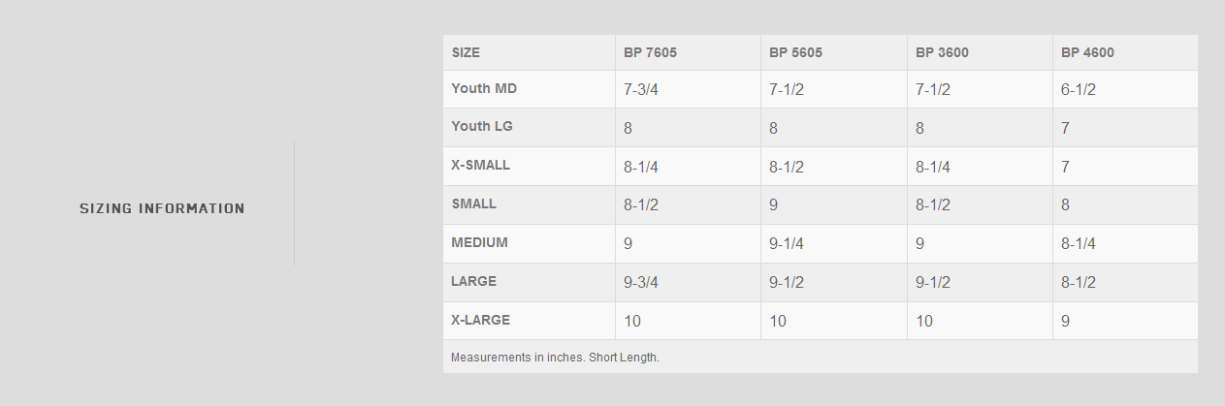1225x406 pixels.
Task: Click the SIZE column header
Action: (x=466, y=53)
